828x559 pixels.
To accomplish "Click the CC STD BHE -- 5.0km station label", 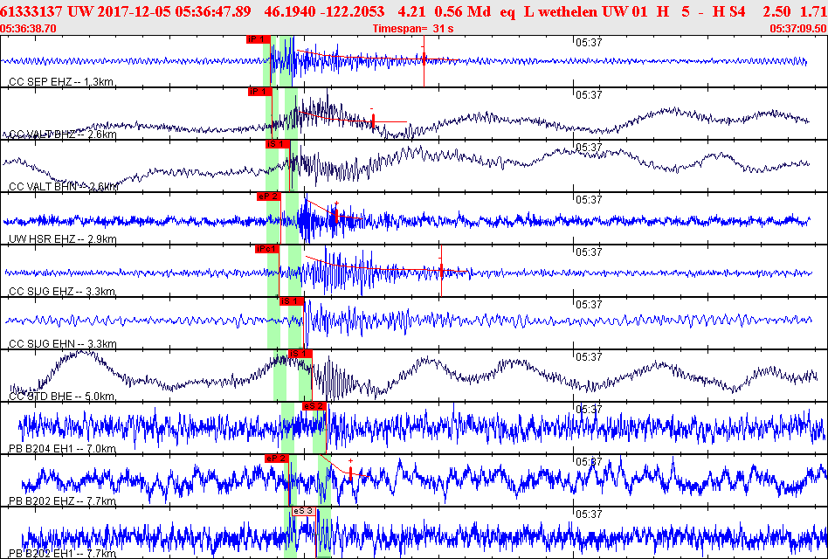I will tap(62, 397).
